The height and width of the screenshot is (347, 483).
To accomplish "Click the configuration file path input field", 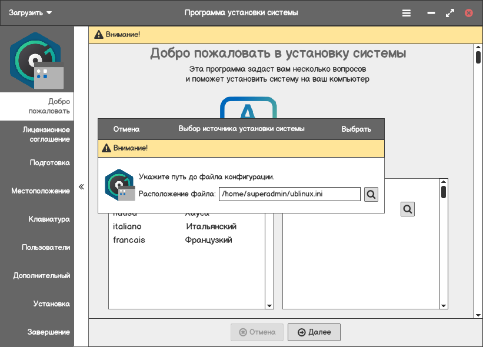I will [x=289, y=194].
